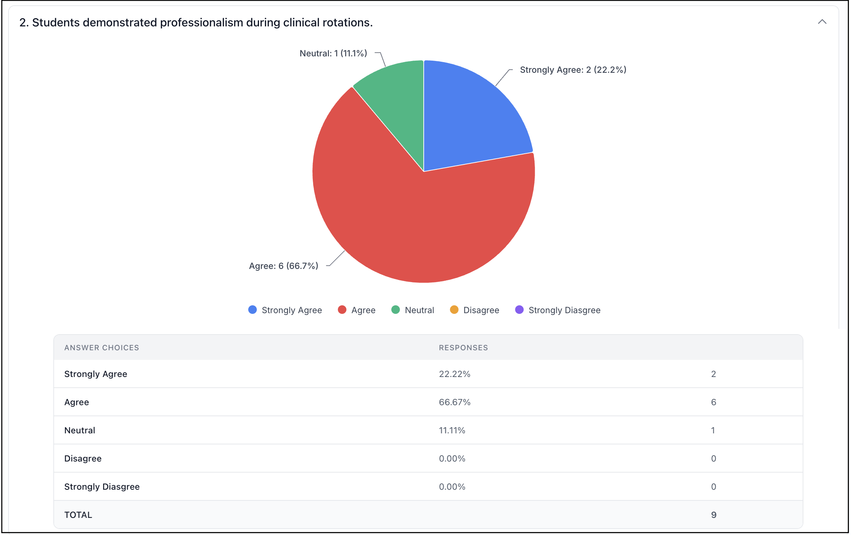This screenshot has width=851, height=535.
Task: Click the Strongly Diasgree purple legend dot
Action: [519, 310]
